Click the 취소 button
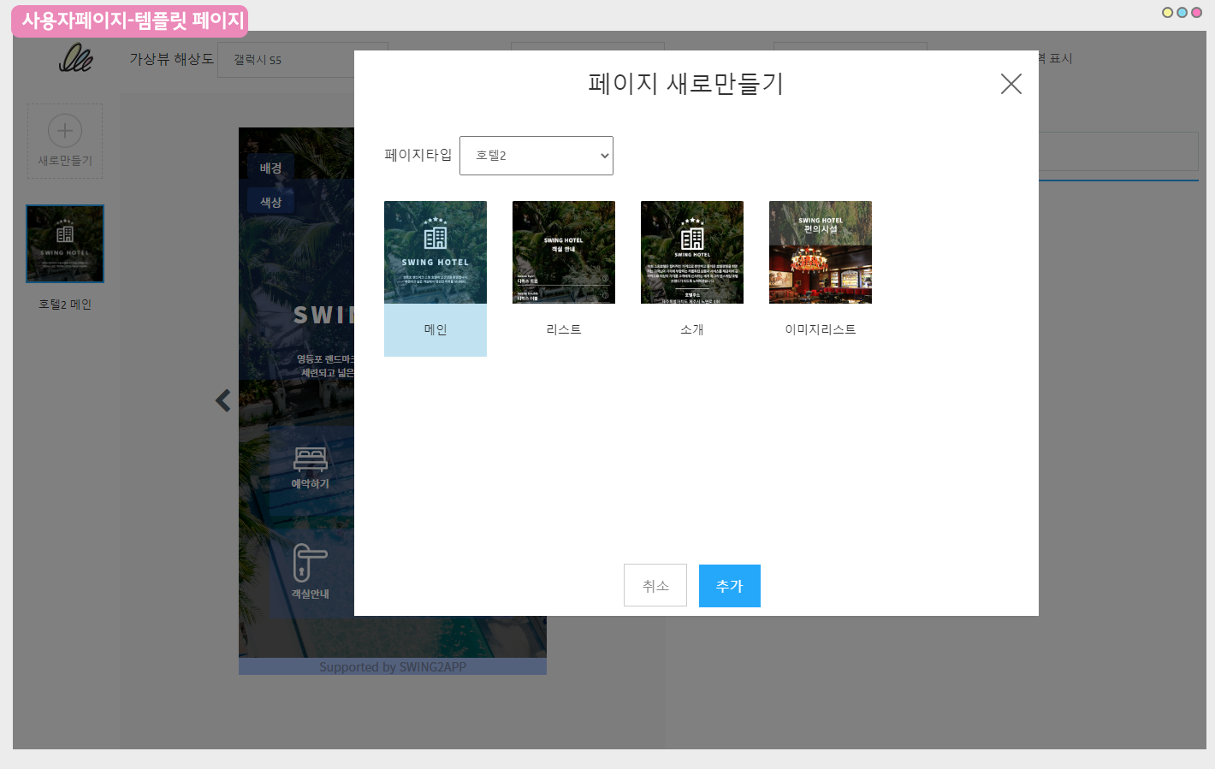 [x=655, y=586]
